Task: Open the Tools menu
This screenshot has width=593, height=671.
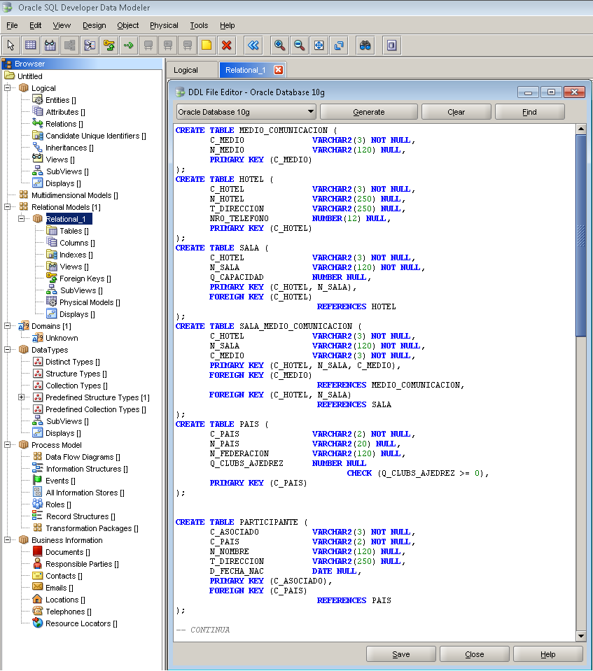Action: tap(199, 25)
